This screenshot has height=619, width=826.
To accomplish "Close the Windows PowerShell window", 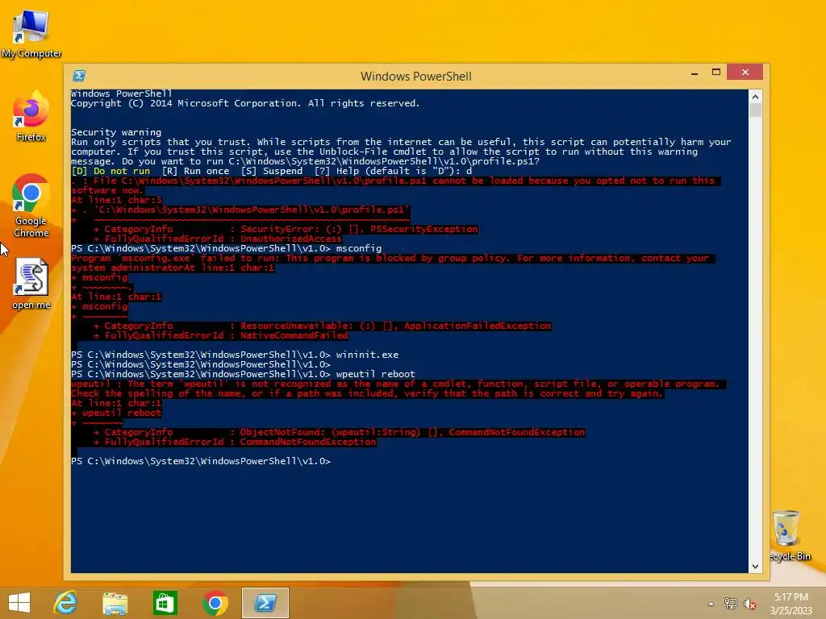I will click(745, 72).
